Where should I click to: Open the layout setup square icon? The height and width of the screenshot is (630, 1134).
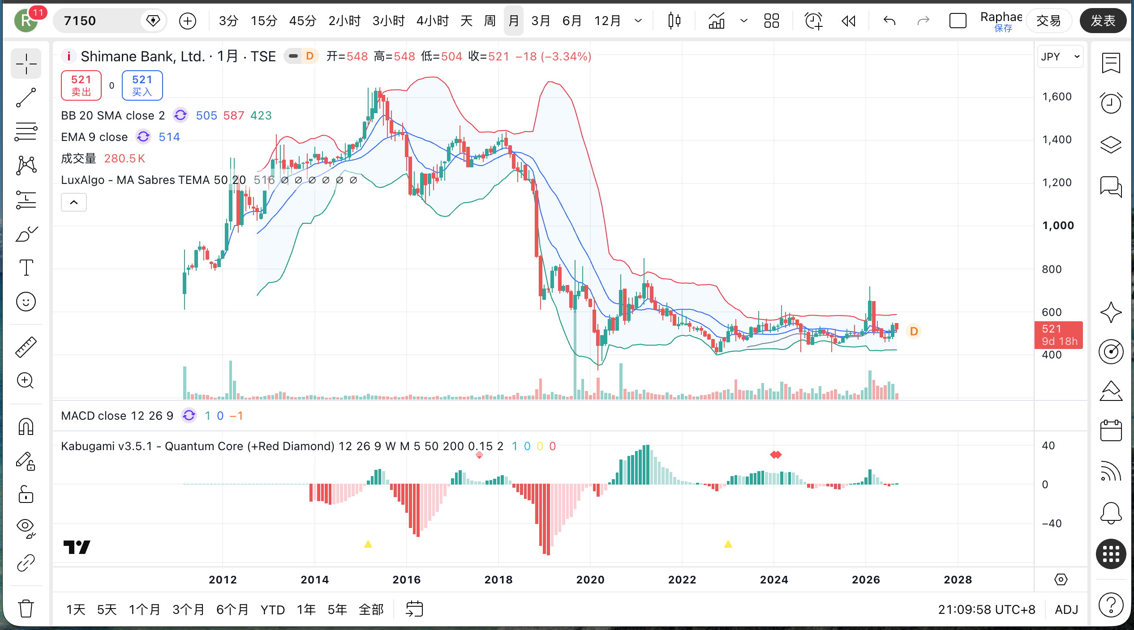click(958, 21)
